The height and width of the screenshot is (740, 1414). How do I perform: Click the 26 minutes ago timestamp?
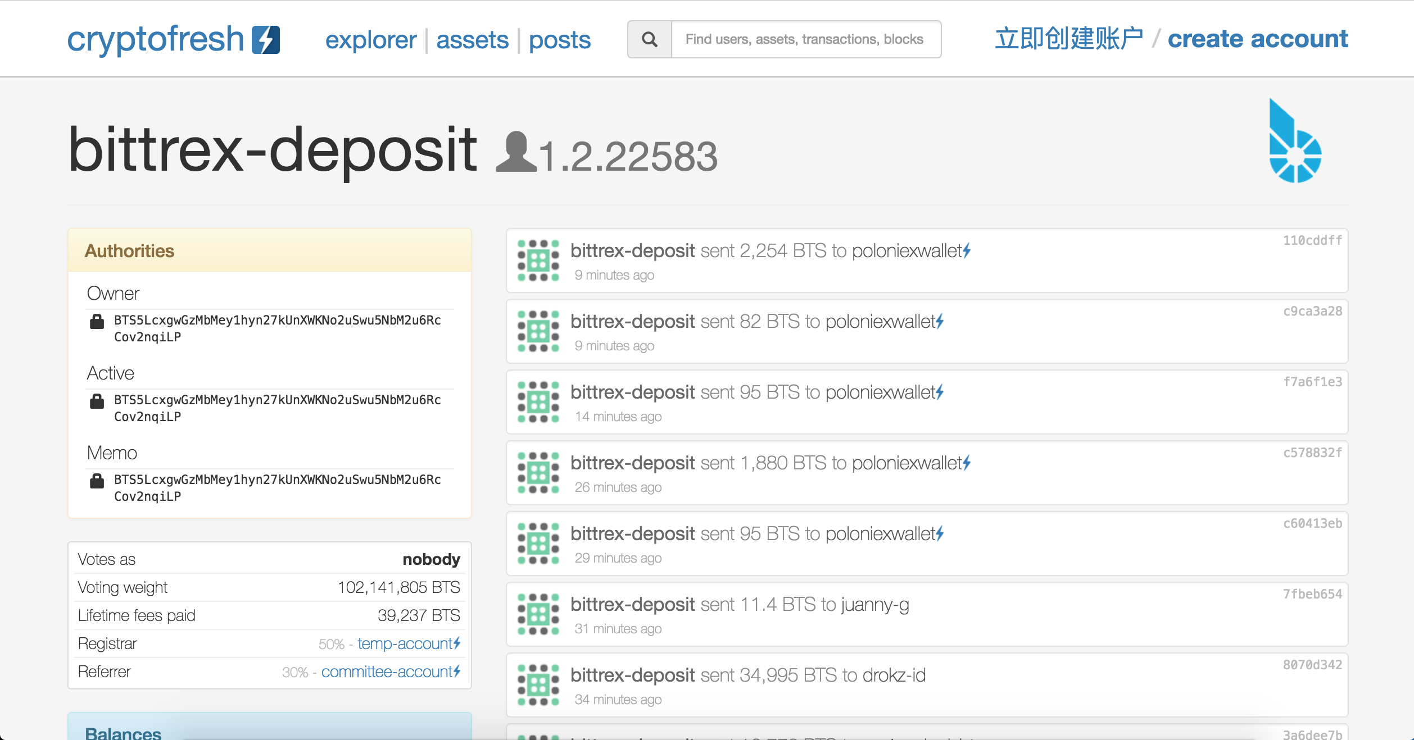tap(618, 487)
